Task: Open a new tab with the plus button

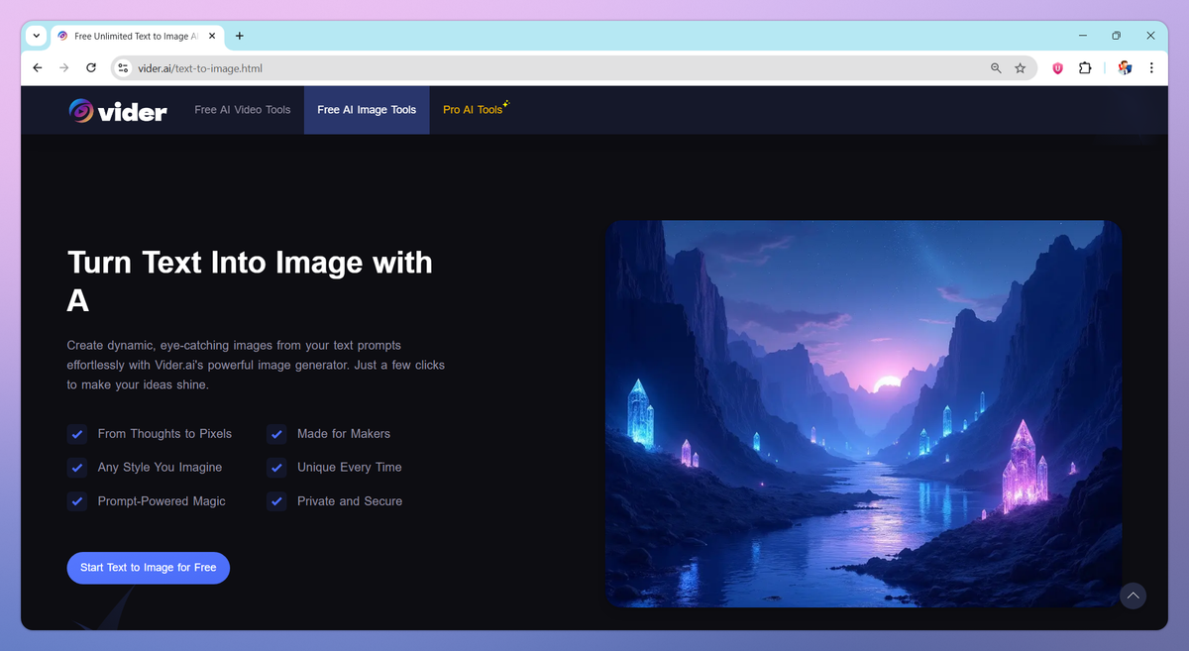Action: point(240,36)
